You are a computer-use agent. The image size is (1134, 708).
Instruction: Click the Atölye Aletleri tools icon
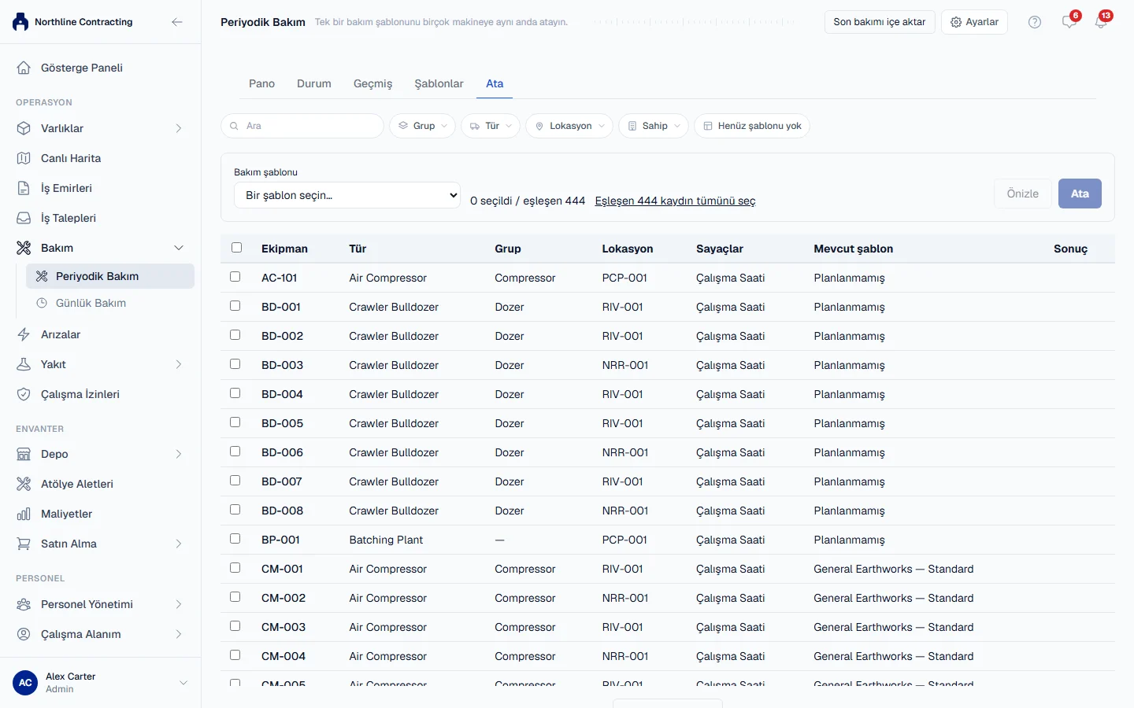pyautogui.click(x=24, y=484)
